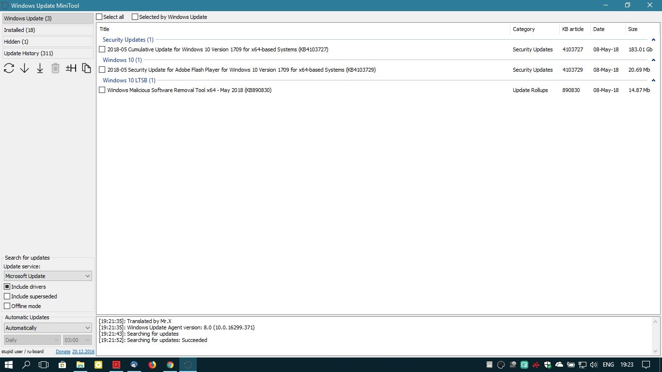Toggle Selected by Windows Update checkbox

[x=135, y=17]
